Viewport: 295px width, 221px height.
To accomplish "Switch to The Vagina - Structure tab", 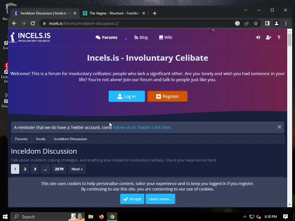I will coord(114,13).
